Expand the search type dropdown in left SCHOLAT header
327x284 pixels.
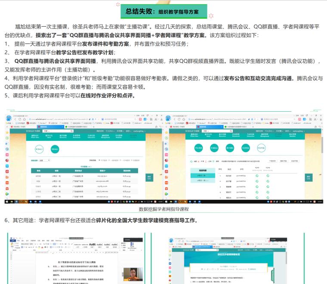pos(49,131)
